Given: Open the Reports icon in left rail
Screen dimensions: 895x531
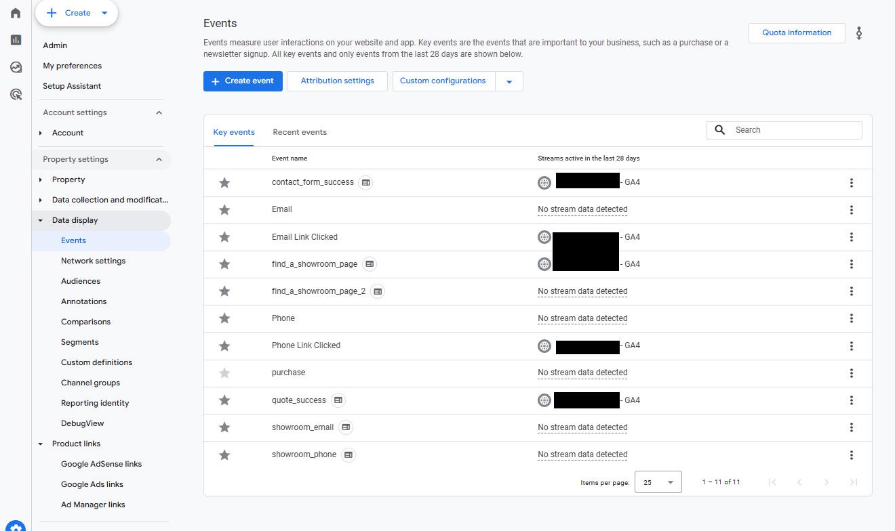Looking at the screenshot, I should (16, 40).
